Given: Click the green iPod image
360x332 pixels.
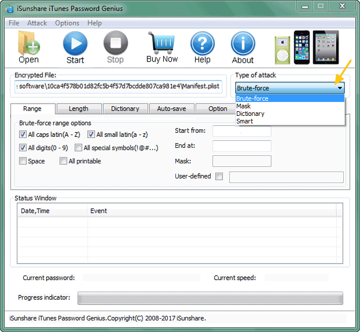Looking at the screenshot, I should [282, 50].
